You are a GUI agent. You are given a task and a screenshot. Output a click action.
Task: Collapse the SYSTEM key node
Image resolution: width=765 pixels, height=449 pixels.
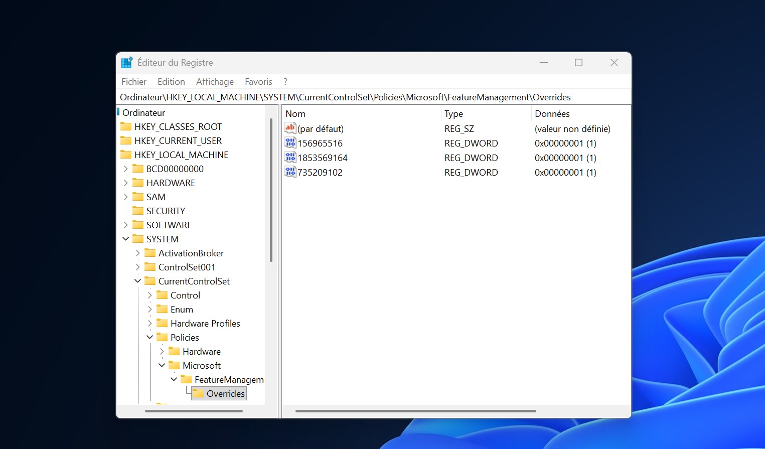126,239
